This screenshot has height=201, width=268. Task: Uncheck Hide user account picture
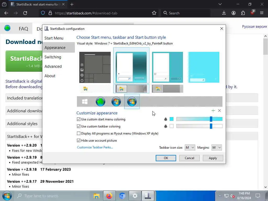(x=79, y=141)
